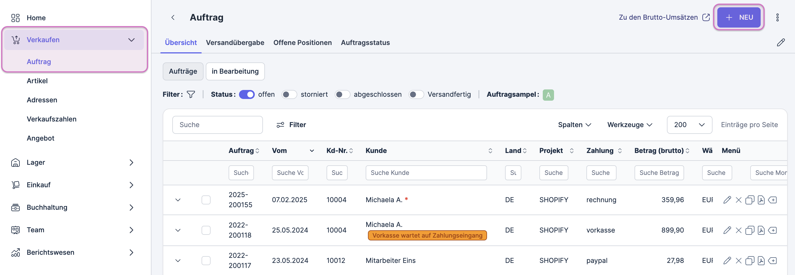This screenshot has width=795, height=275.
Task: Open the Auftragsstatus tab
Action: 365,42
